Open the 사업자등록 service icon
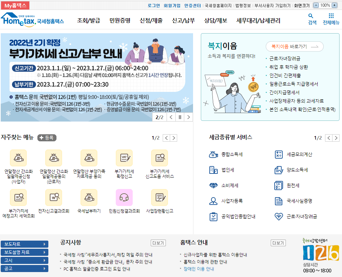The height and width of the screenshot is (277, 342). tap(213, 201)
